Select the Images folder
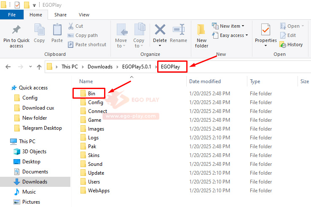311x207 pixels. 92,129
